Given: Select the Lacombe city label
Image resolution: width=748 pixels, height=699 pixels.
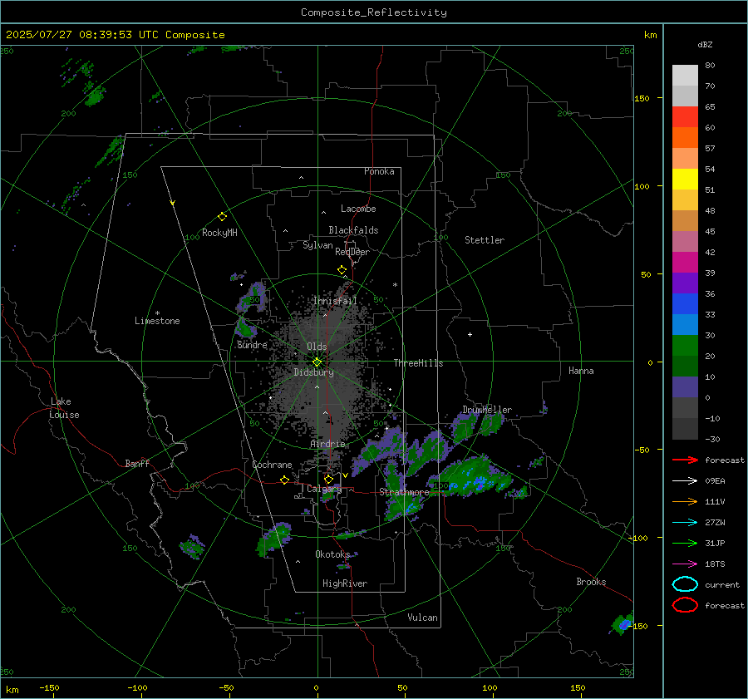Looking at the screenshot, I should (x=358, y=209).
